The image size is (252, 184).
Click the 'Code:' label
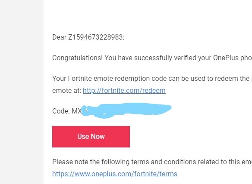click(x=61, y=111)
